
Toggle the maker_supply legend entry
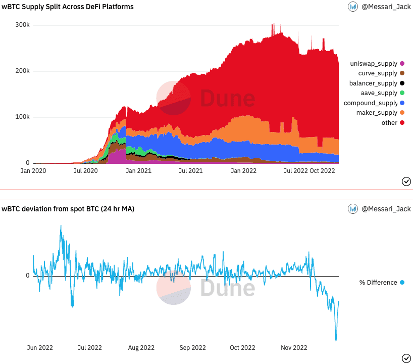(x=380, y=113)
